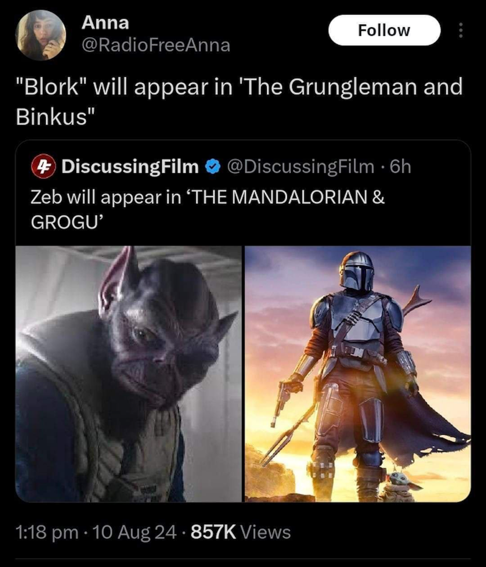Screen dimensions: 486x567
Task: Click the quoted tweet text about Zeb
Action: [208, 210]
